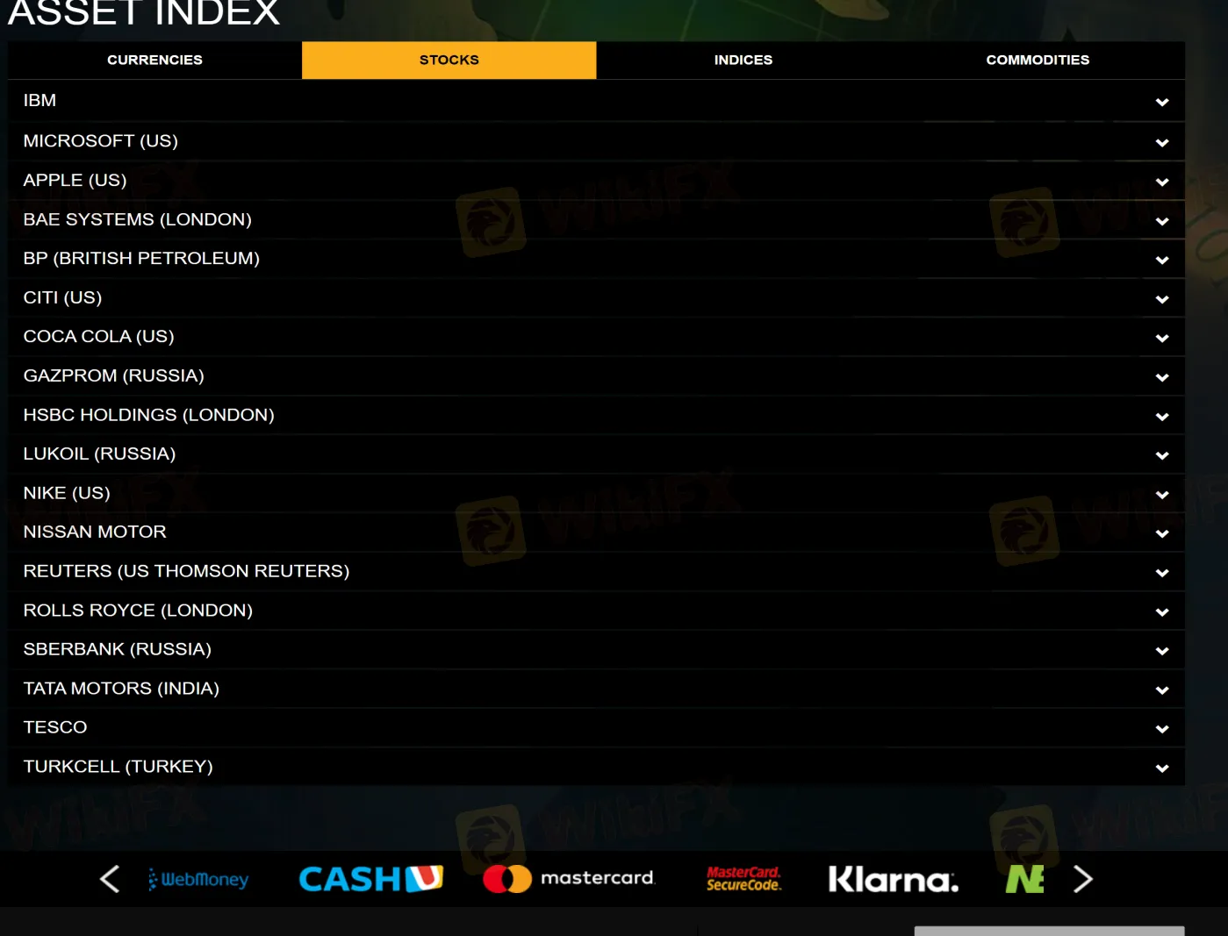This screenshot has width=1228, height=936.
Task: Click the APPLE (US) label
Action: tap(75, 180)
